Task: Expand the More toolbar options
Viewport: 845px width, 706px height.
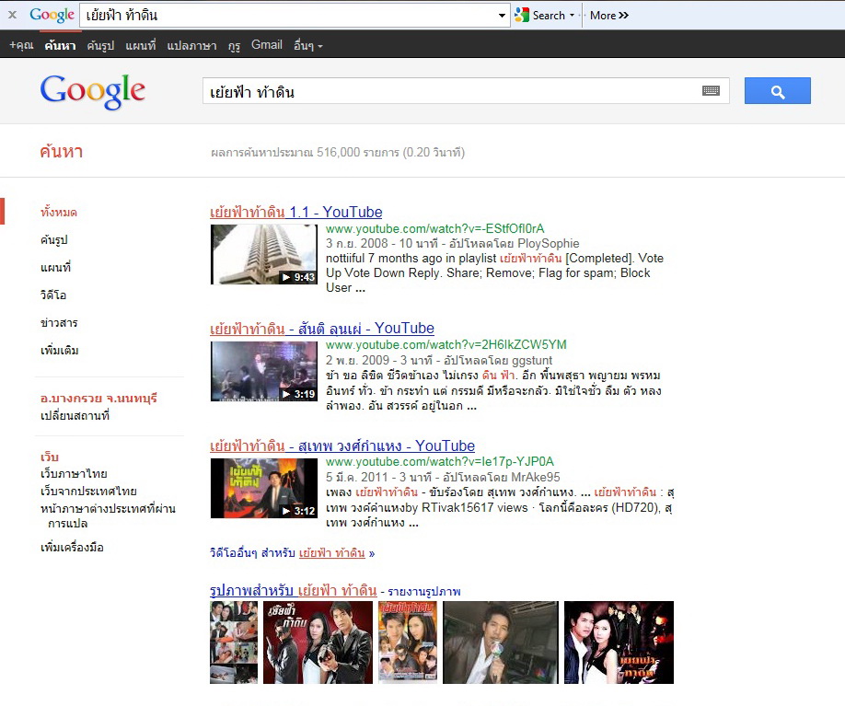Action: point(609,15)
